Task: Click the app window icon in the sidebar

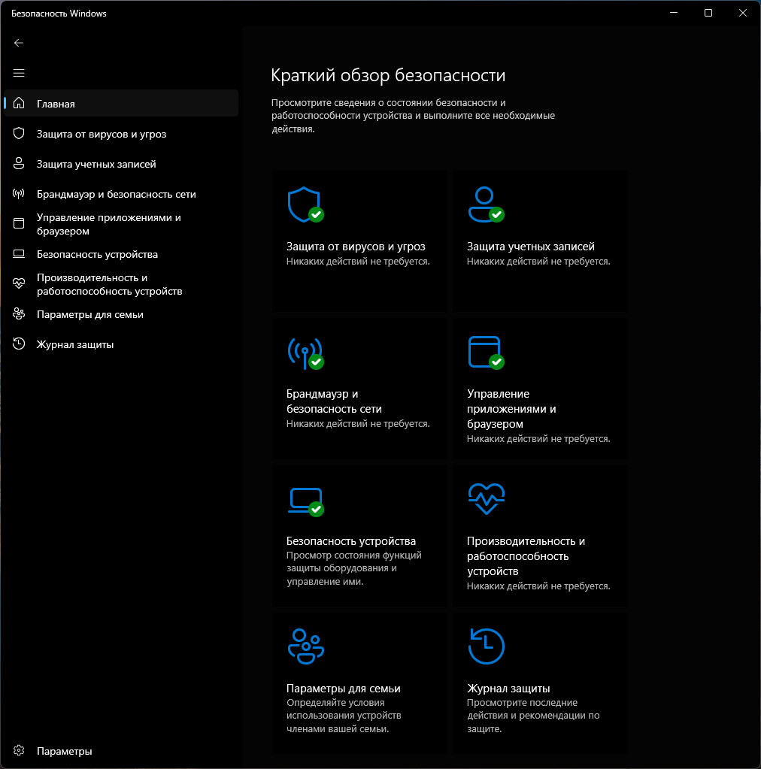Action: click(x=19, y=224)
